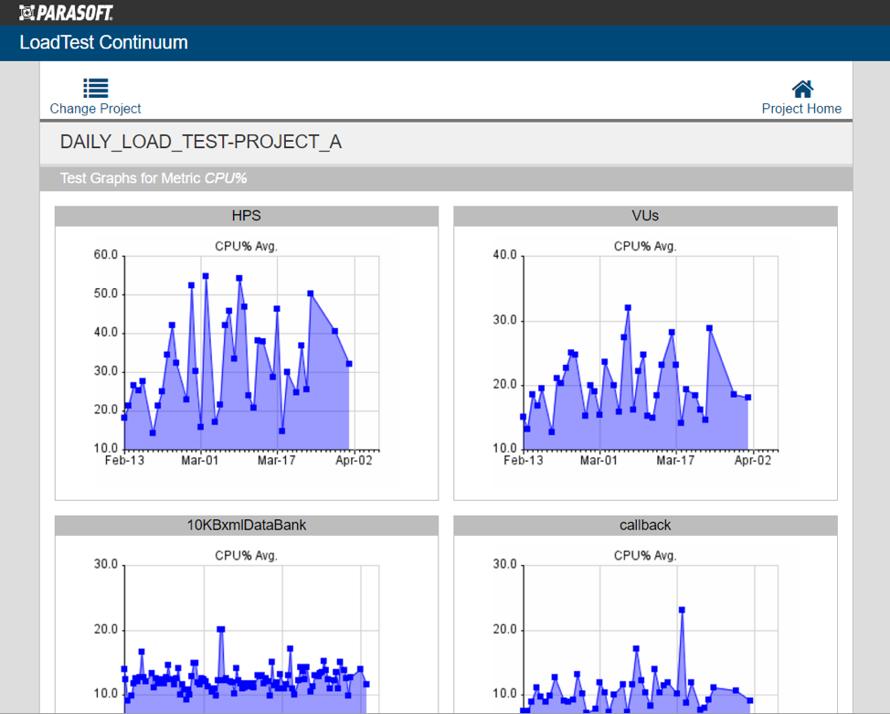The width and height of the screenshot is (890, 714).
Task: Click the CPU% Avg. title above HPS chart
Action: tap(247, 247)
